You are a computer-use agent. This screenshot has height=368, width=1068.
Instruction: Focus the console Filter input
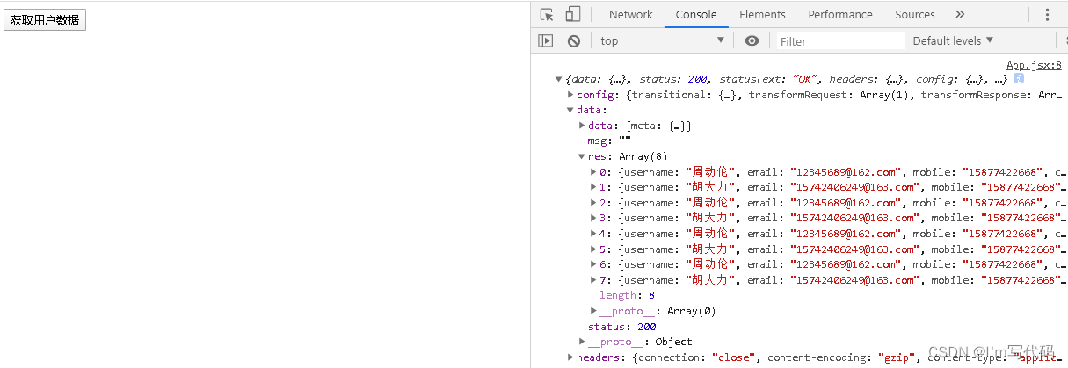tap(841, 40)
